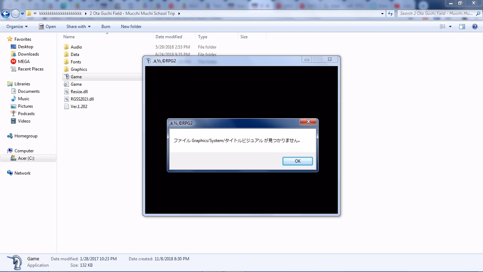Click OK in the error dialog
This screenshot has width=483, height=272.
(x=298, y=161)
